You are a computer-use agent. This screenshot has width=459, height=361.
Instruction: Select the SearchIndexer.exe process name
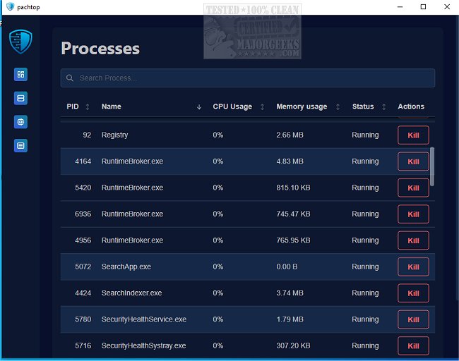pyautogui.click(x=131, y=293)
